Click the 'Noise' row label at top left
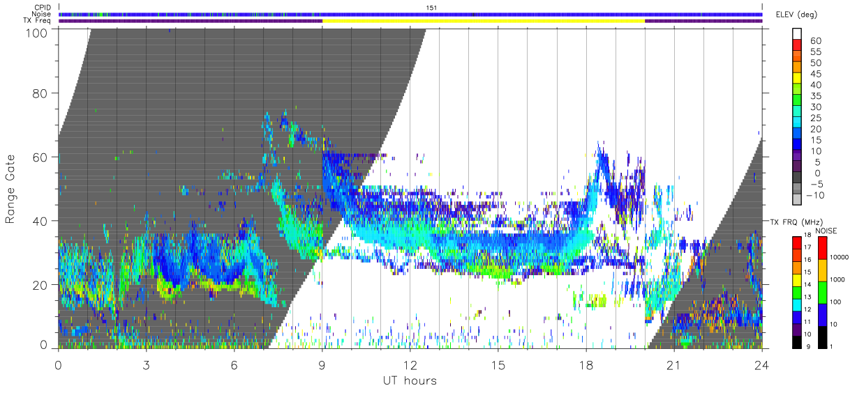Viewport: 857px width, 395px height. click(43, 14)
